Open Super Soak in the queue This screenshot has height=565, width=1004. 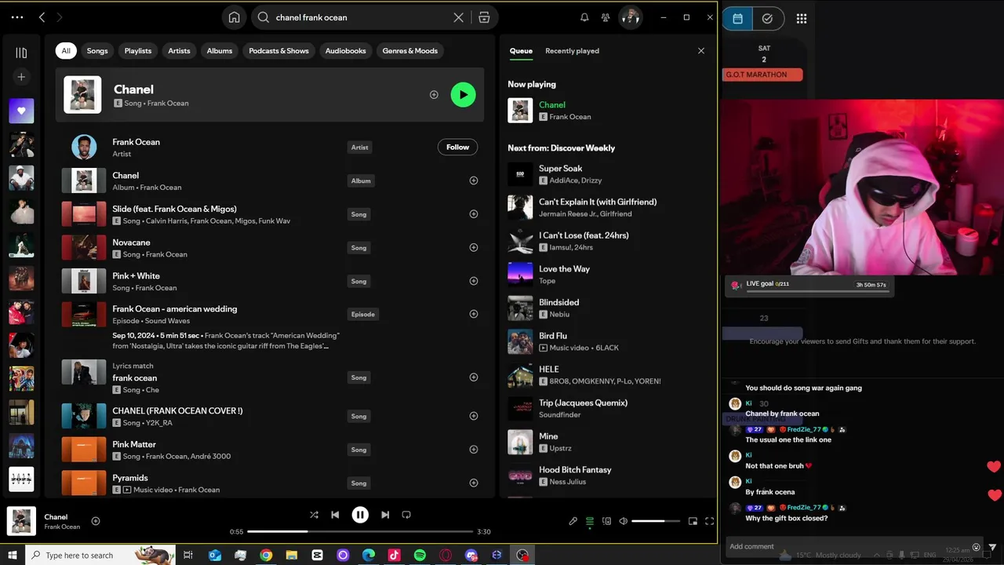[x=606, y=174]
